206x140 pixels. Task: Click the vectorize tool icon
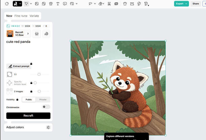(132, 4)
